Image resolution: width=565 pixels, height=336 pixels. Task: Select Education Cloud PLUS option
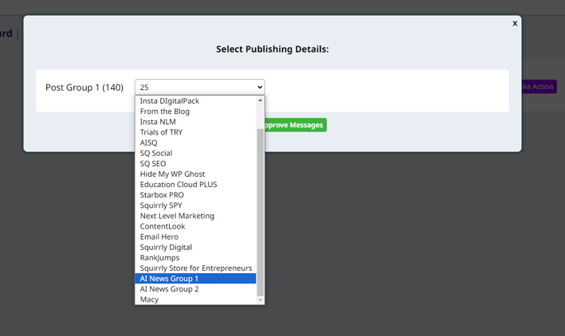pos(179,184)
